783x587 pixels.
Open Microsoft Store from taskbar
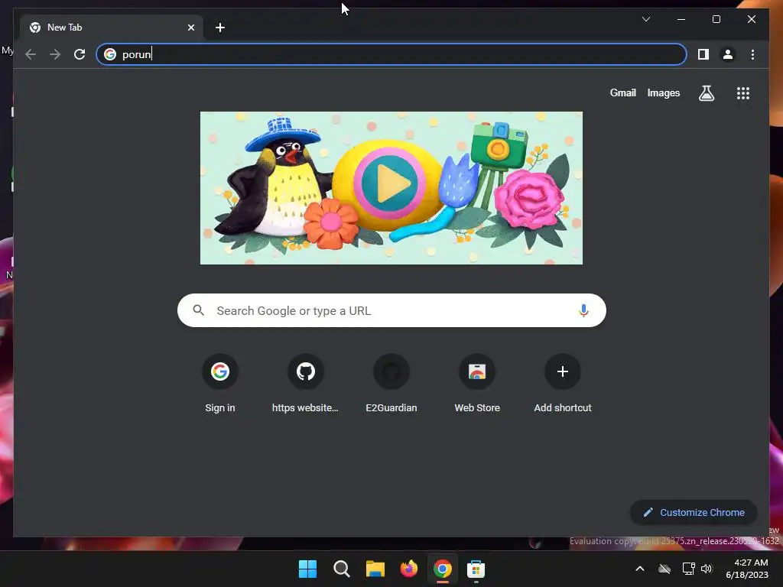[x=476, y=569]
